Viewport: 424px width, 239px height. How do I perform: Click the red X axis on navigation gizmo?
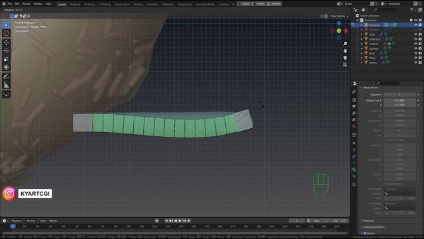pos(346,31)
